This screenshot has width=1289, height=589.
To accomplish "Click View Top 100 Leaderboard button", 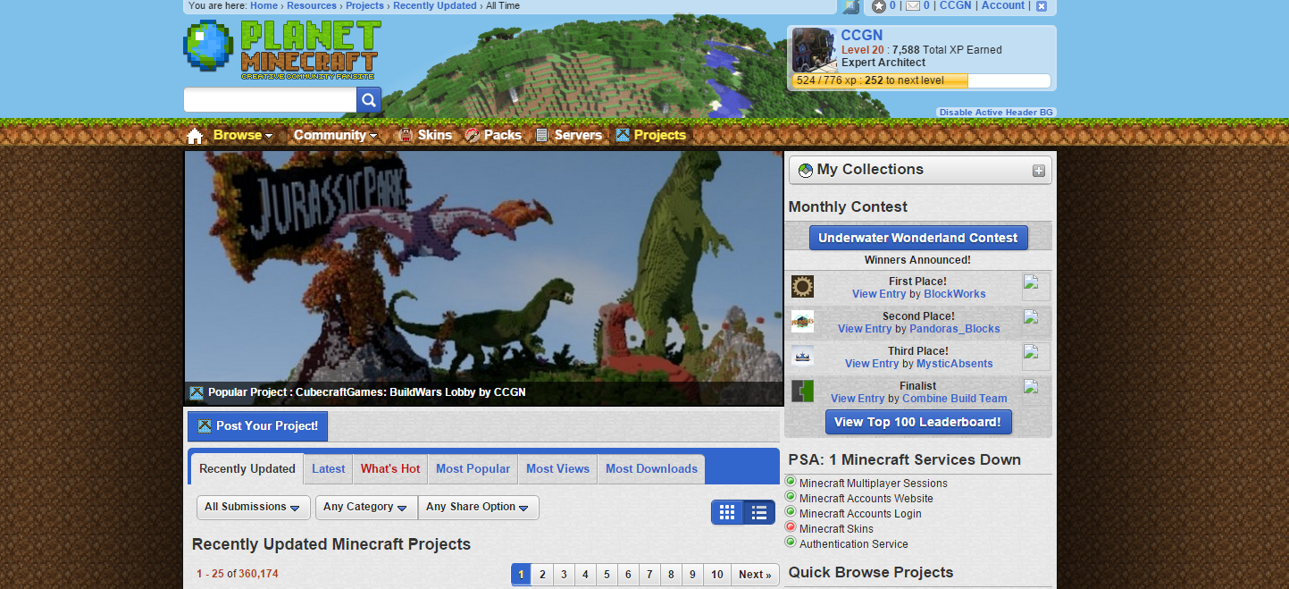I will coord(918,422).
